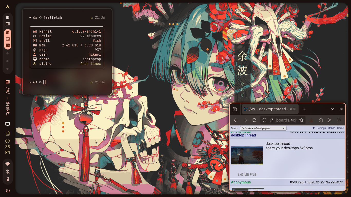Viewport: 351px width, 197px height.
Task: Click uptime value '27 minutes'
Action: [91, 36]
